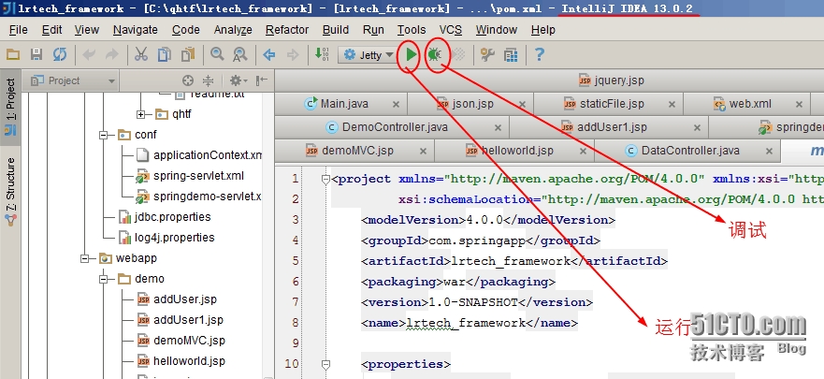This screenshot has width=824, height=379.
Task: Close the helloworld.jsp tab
Action: click(x=583, y=152)
